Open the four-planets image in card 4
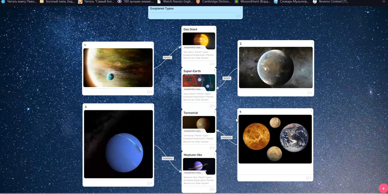Image resolution: width=388 pixels, height=194 pixels. click(275, 139)
